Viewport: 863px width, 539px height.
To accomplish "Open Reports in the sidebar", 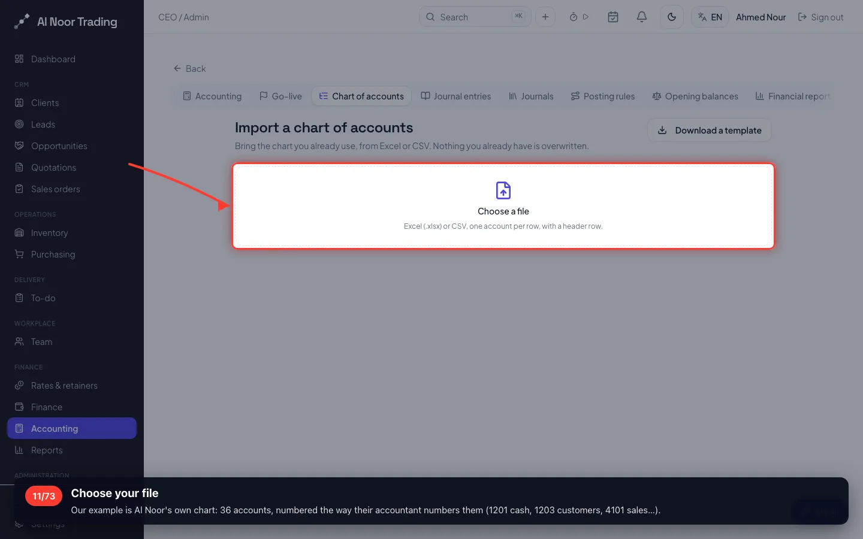I will [x=72, y=450].
